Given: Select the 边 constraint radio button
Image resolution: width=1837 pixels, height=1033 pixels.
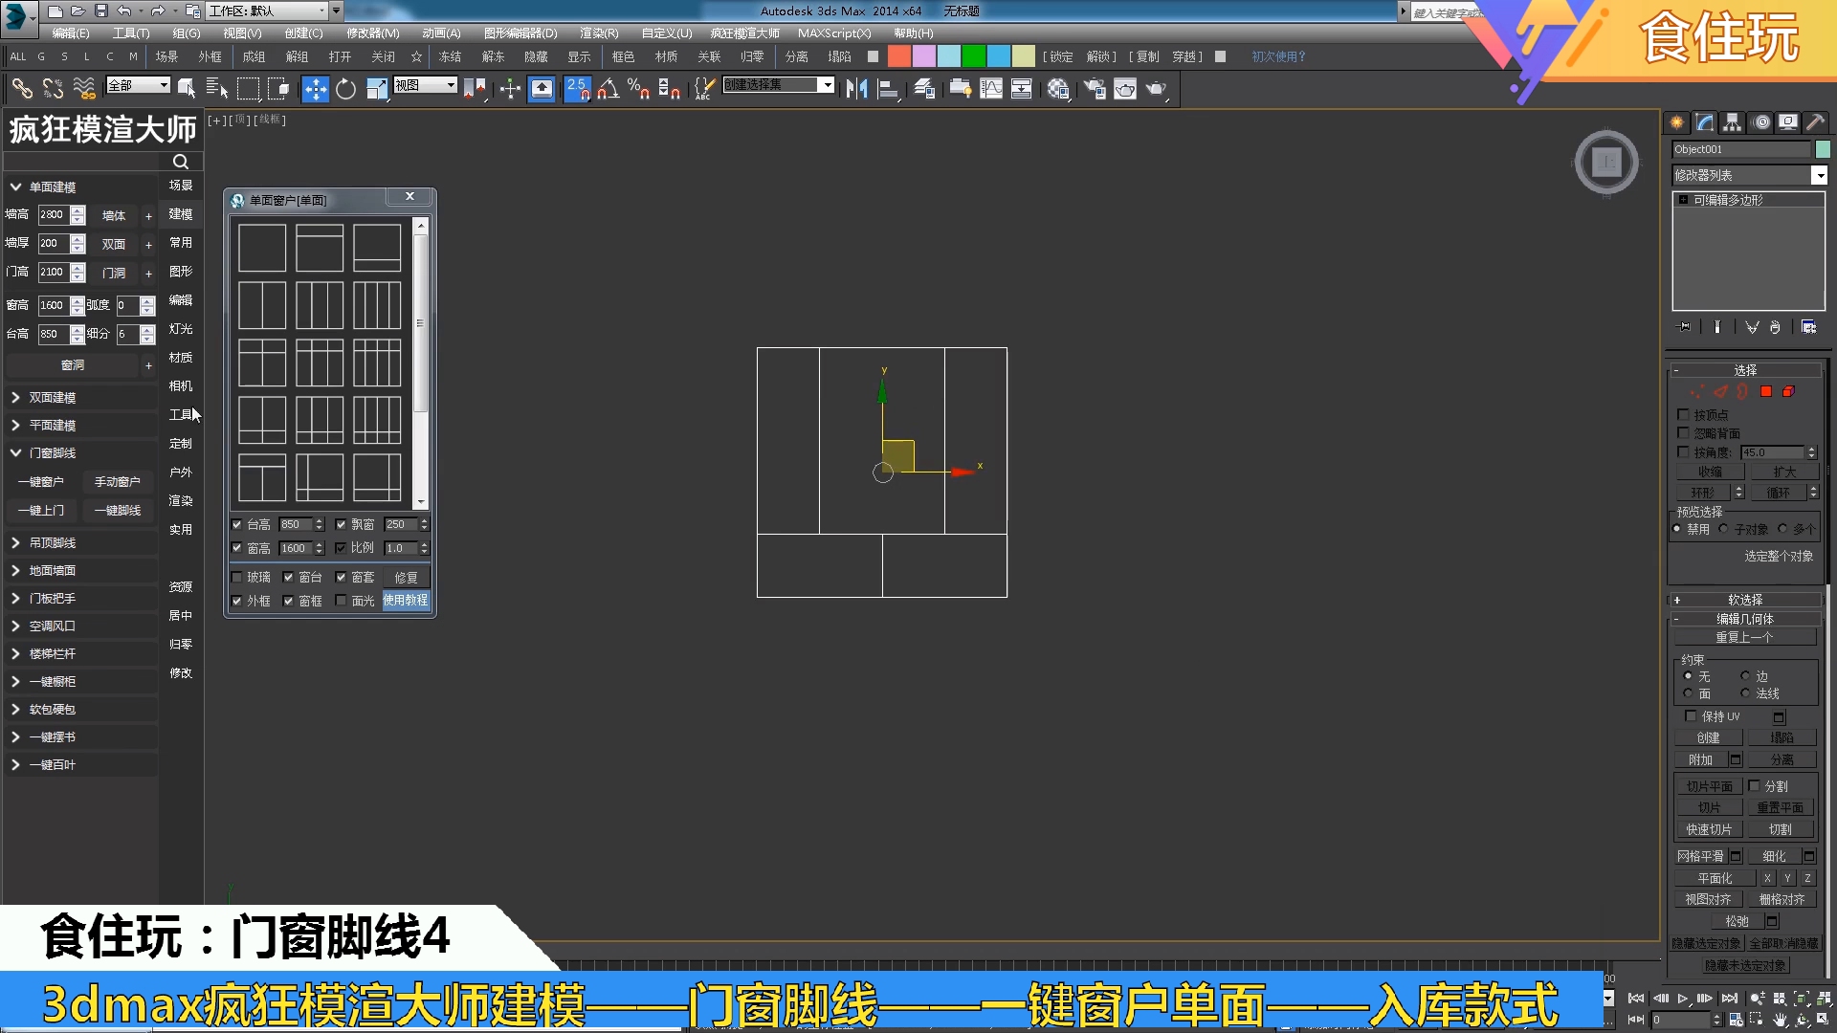Looking at the screenshot, I should [x=1745, y=676].
